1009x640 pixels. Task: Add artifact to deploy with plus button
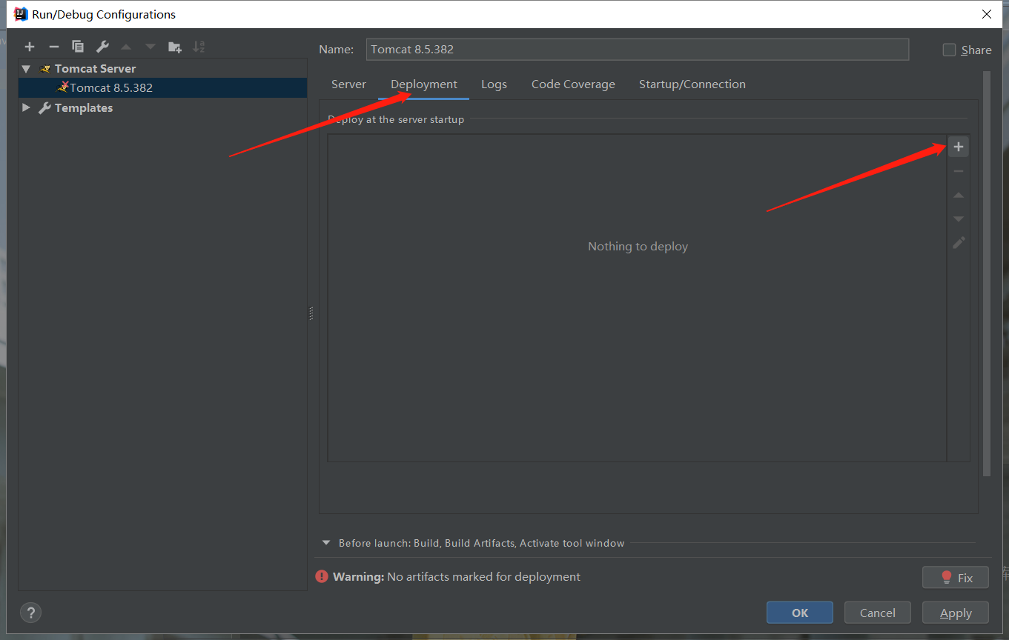point(959,147)
